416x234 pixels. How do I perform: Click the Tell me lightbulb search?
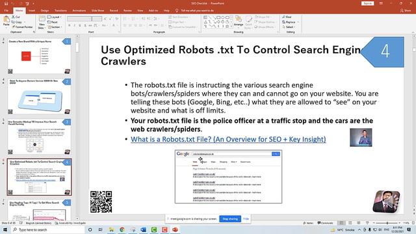pos(195,10)
